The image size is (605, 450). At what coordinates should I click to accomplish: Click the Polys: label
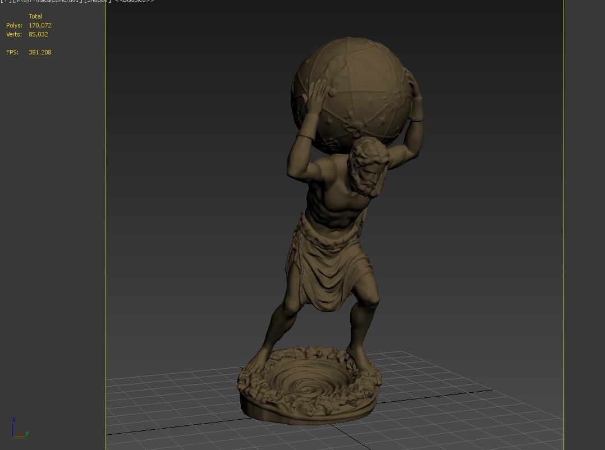tap(14, 25)
